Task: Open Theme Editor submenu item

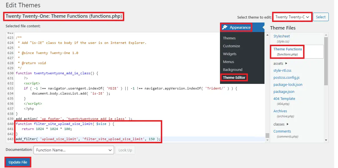Action: tap(234, 77)
